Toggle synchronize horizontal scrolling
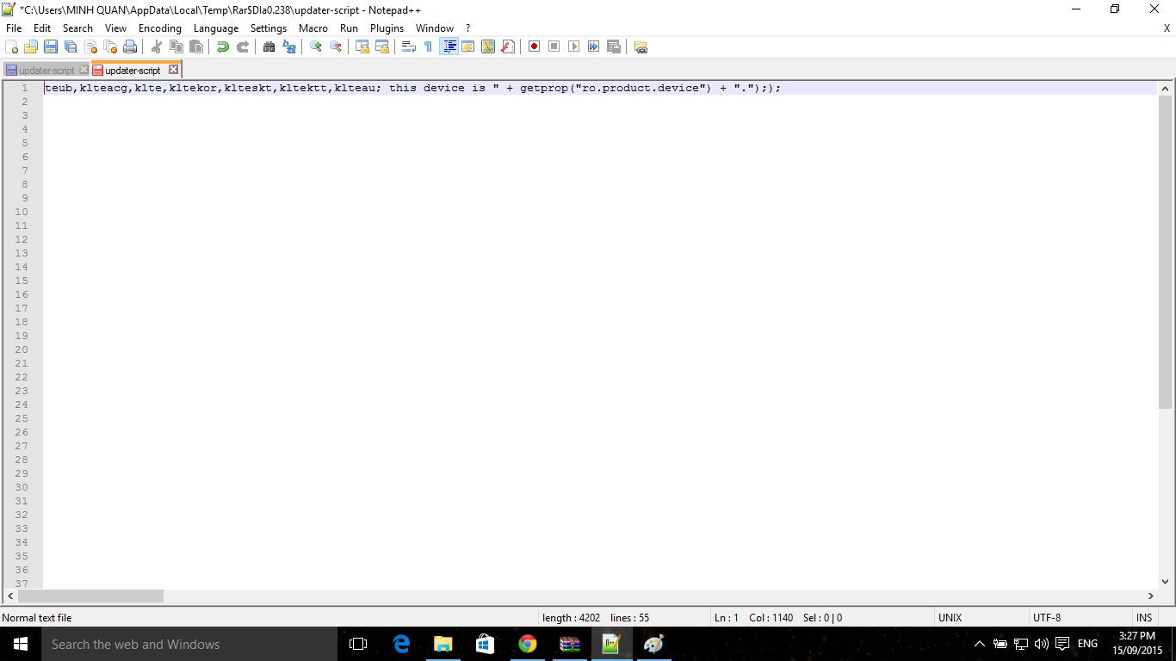The image size is (1176, 661). tap(382, 46)
